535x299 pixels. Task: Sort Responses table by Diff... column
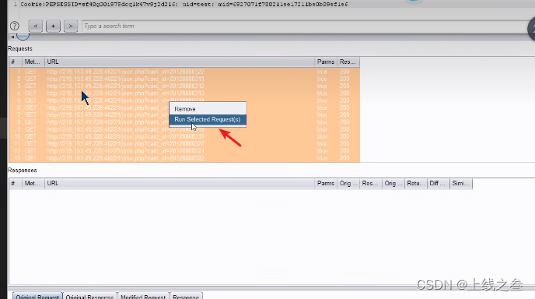439,184
